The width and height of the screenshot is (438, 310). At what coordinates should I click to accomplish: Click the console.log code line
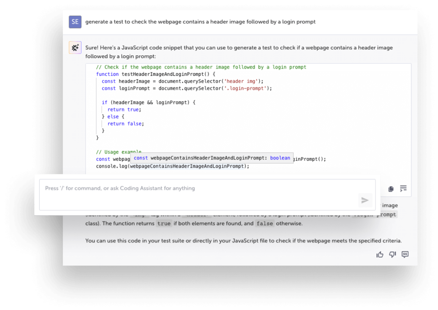pos(173,166)
